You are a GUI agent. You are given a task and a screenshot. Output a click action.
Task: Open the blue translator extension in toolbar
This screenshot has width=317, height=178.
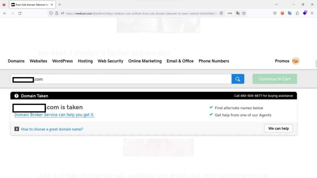pos(290,13)
